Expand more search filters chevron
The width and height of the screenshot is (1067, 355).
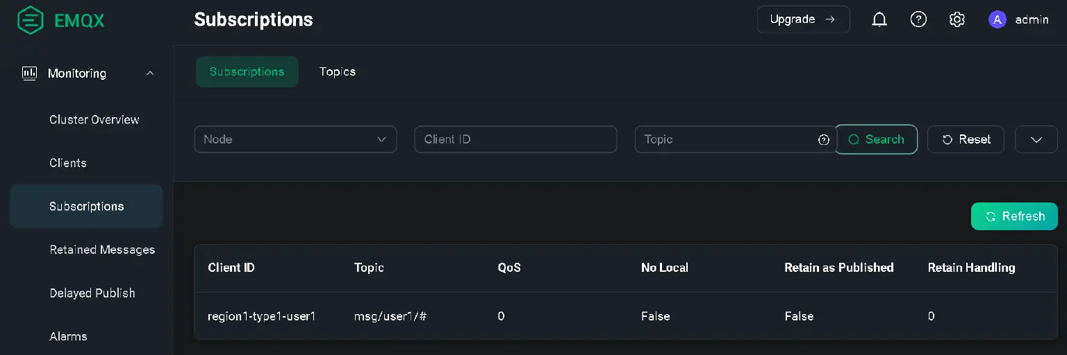[x=1036, y=139]
